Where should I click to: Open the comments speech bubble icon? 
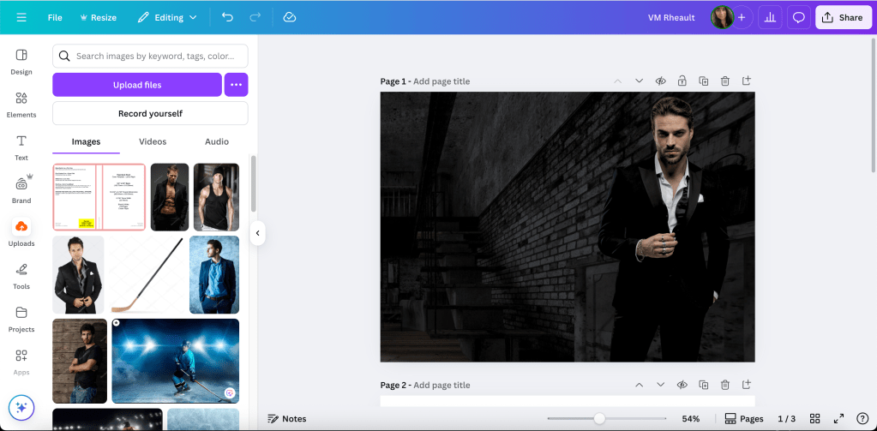[798, 17]
